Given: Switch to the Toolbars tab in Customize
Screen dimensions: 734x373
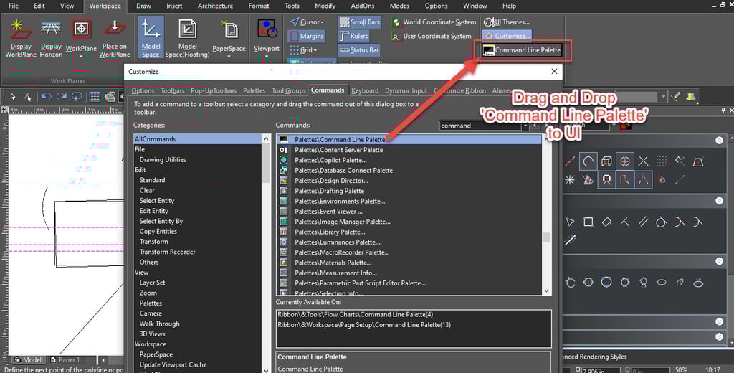Looking at the screenshot, I should point(172,90).
